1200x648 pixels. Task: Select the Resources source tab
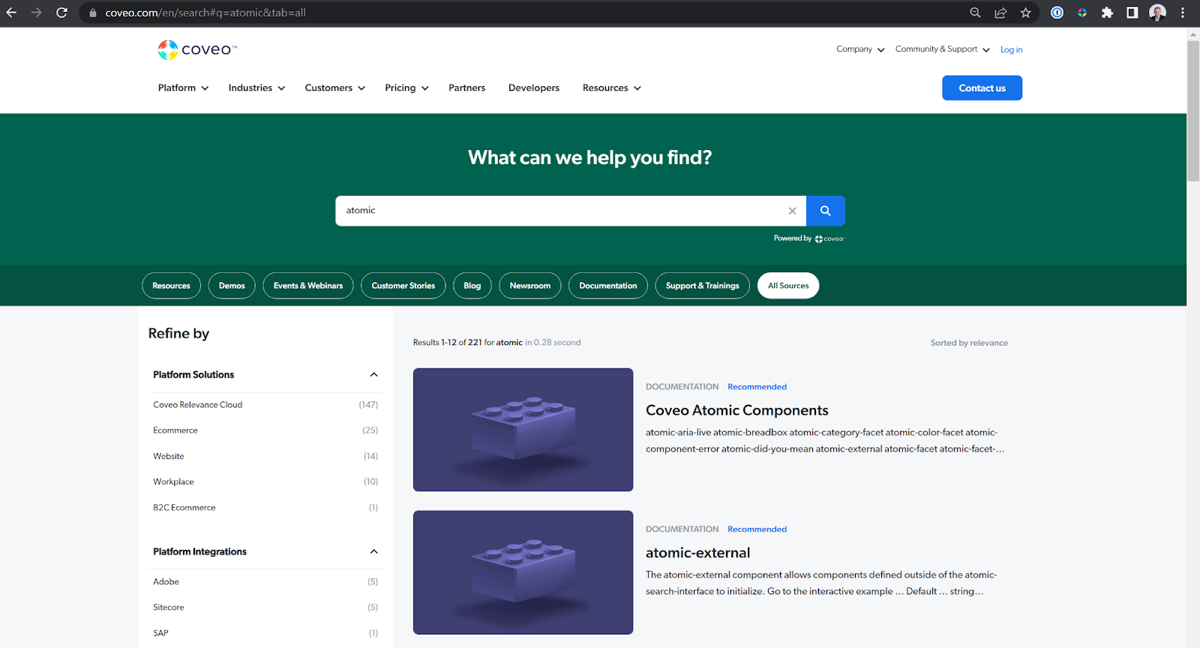(x=171, y=286)
